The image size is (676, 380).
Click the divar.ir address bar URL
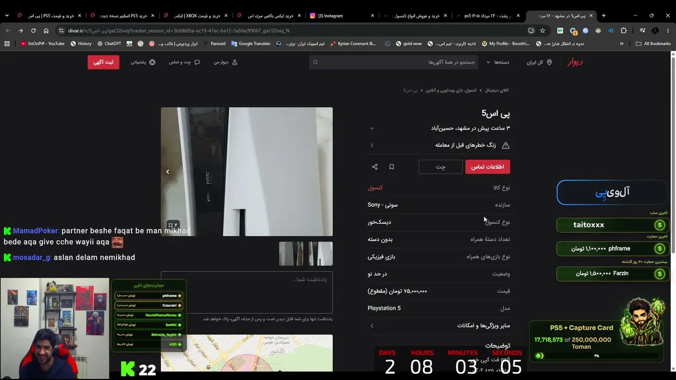coord(179,31)
